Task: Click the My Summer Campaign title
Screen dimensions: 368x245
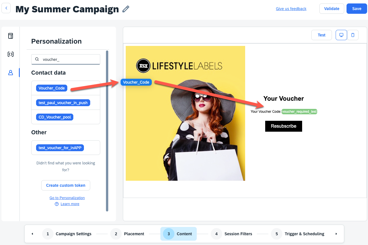Action: (x=67, y=9)
